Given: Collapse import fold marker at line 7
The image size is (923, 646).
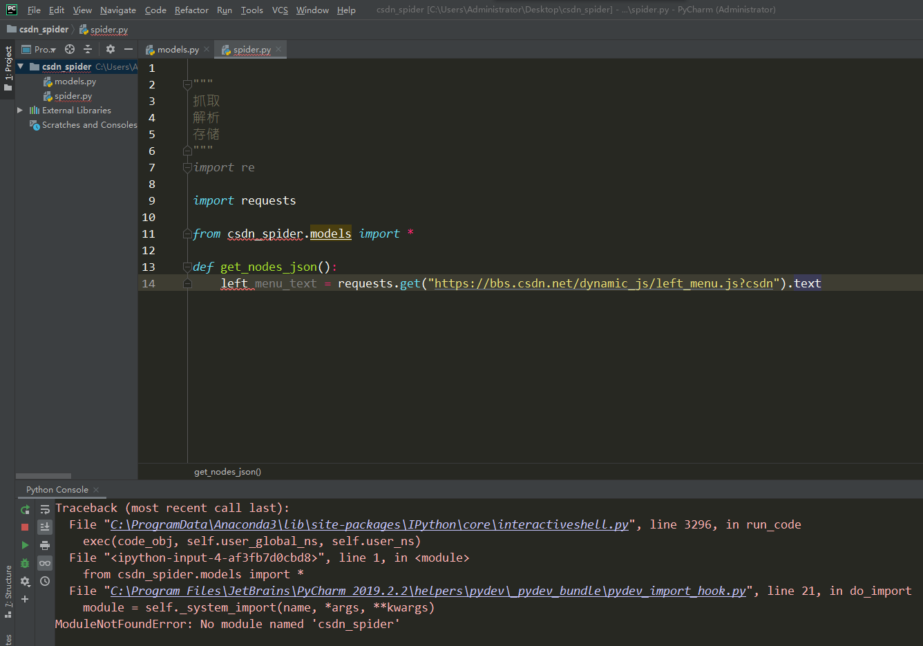Looking at the screenshot, I should click(x=187, y=167).
